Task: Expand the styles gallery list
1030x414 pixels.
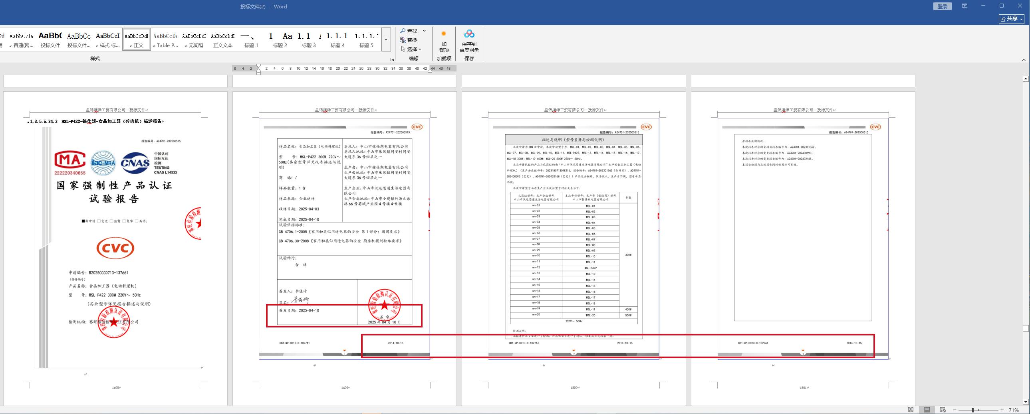Action: click(386, 39)
